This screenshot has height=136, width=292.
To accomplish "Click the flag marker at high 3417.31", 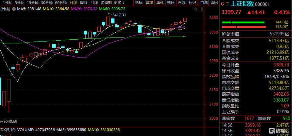I will coord(110,14).
